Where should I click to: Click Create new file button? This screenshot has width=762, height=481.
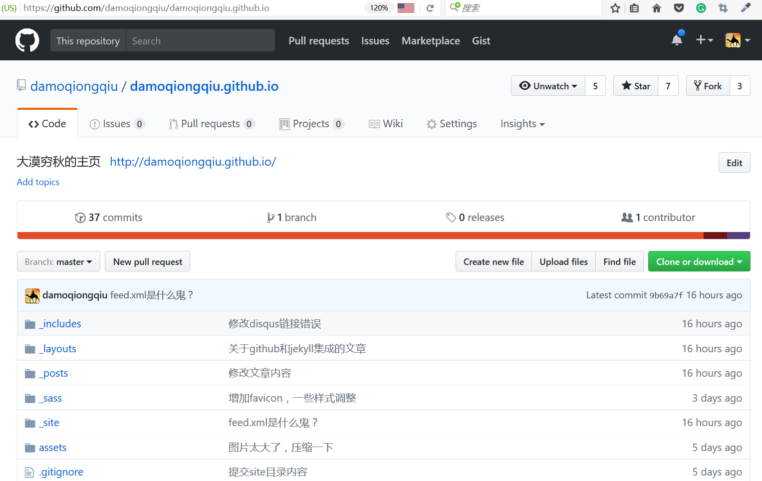point(494,261)
